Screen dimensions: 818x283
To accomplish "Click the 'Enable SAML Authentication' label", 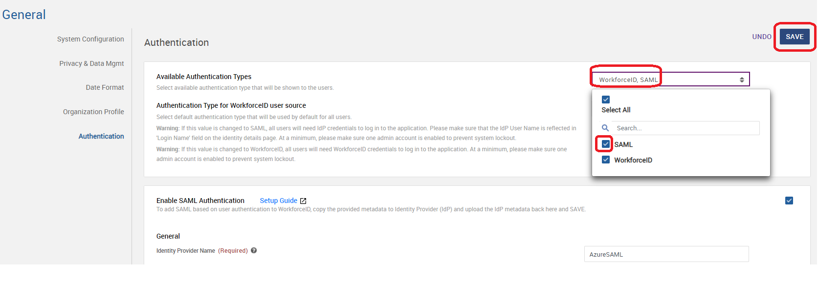I will [200, 201].
